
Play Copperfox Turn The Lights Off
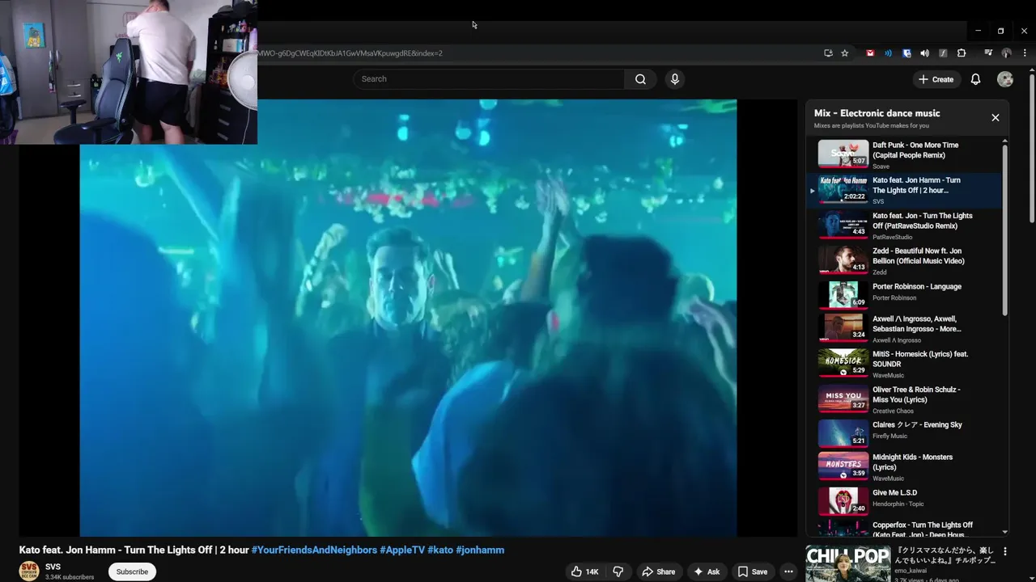pos(905,529)
